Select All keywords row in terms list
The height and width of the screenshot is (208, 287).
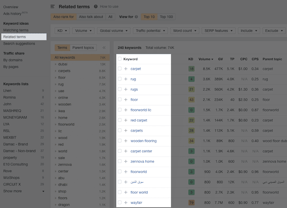(80, 58)
